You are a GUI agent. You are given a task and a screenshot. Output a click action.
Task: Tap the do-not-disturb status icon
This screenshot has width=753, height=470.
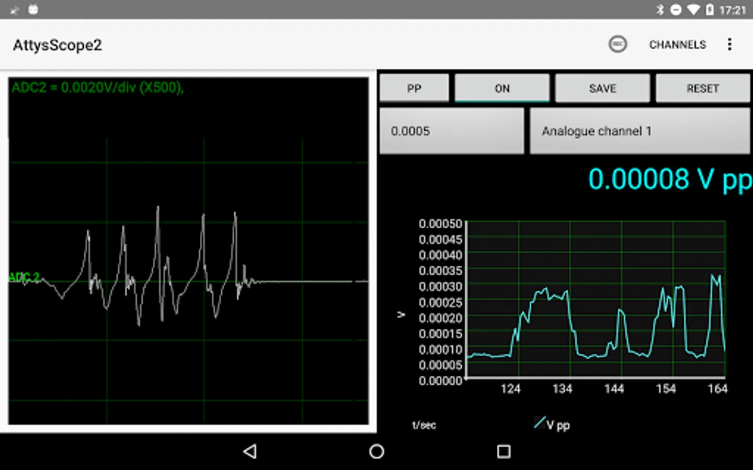(676, 10)
